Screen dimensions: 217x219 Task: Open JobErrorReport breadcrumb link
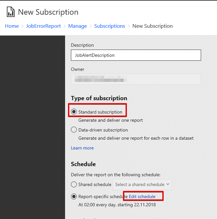[43, 26]
